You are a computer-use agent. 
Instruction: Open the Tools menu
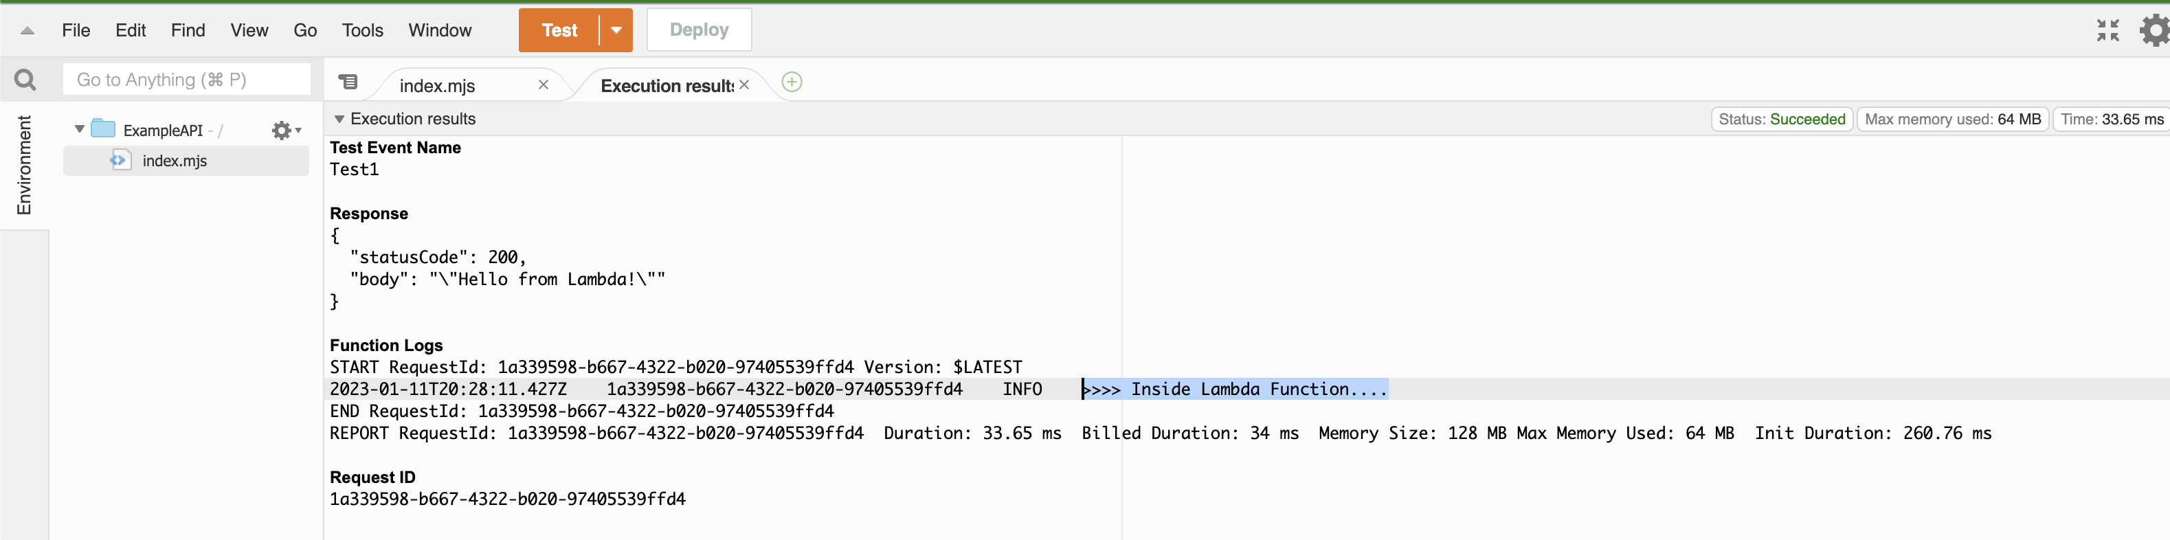[362, 30]
